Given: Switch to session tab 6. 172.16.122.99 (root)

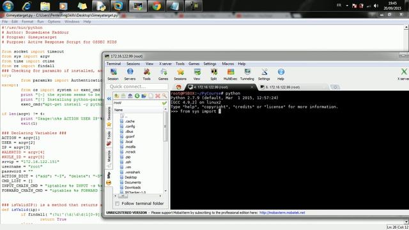Looking at the screenshot, I should click(293, 87).
